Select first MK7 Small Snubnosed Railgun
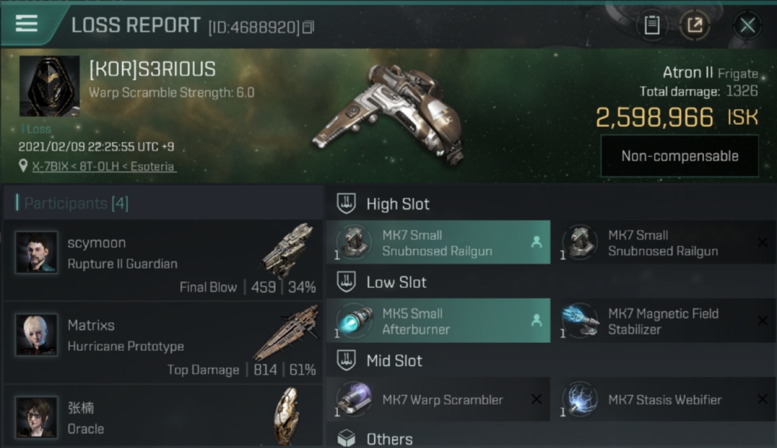Image resolution: width=777 pixels, height=448 pixels. [438, 243]
